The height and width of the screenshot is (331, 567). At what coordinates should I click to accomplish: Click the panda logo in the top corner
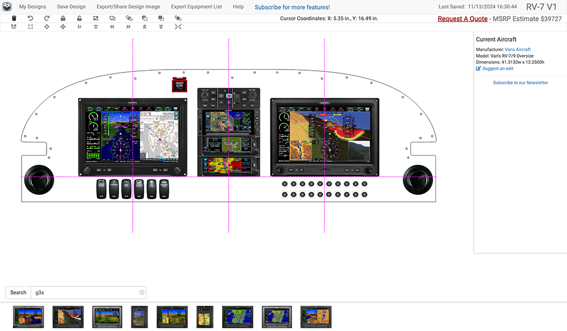coord(7,6)
